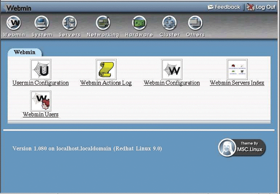Click the Theme By MSC.Linux badge
Viewport: 280px width, 194px height.
click(242, 148)
